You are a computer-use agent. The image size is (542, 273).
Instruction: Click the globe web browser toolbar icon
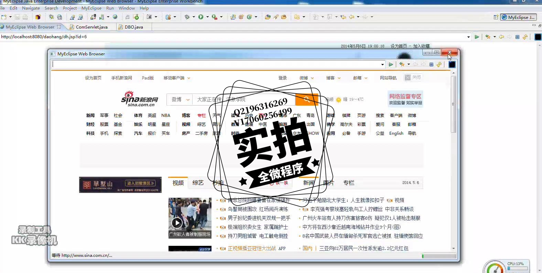click(115, 17)
